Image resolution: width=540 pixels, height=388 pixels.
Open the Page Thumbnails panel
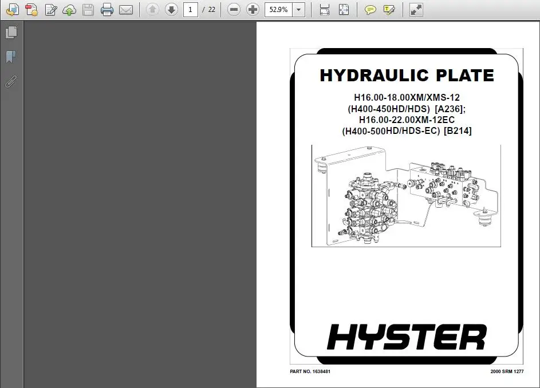pos(11,32)
